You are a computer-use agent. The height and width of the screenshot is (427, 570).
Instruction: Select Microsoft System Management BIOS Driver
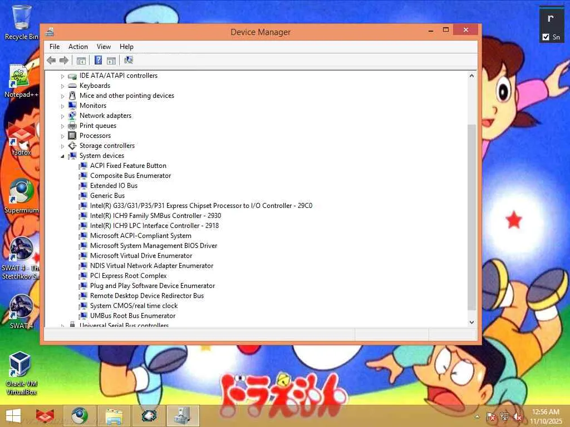tap(154, 246)
